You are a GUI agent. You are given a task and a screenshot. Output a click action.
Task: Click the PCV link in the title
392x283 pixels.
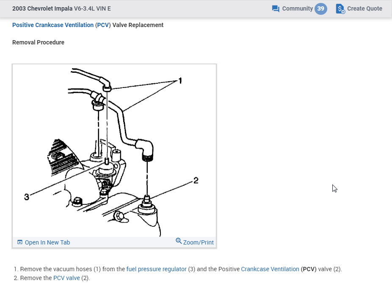[x=103, y=25]
